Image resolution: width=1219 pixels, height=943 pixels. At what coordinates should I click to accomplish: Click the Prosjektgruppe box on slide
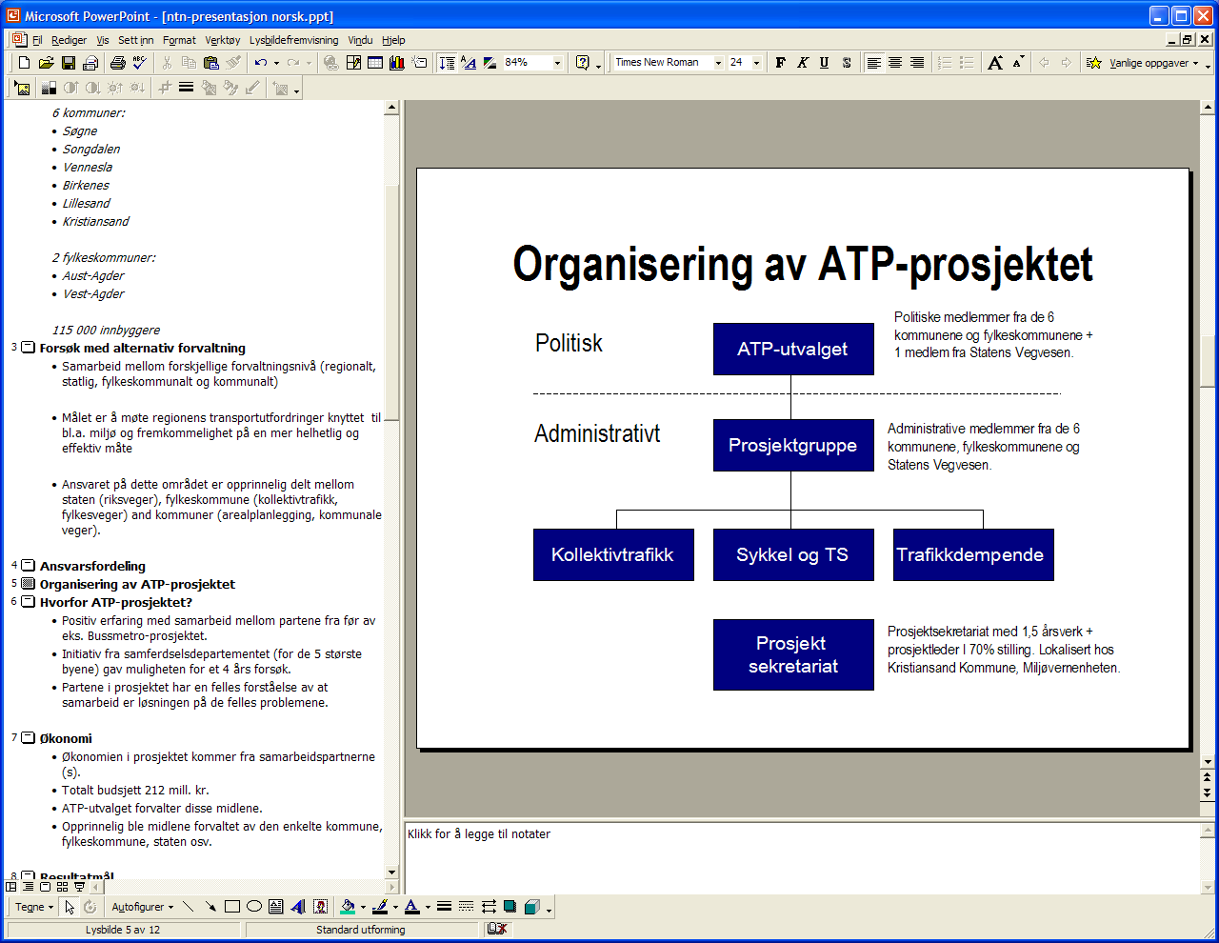(793, 445)
